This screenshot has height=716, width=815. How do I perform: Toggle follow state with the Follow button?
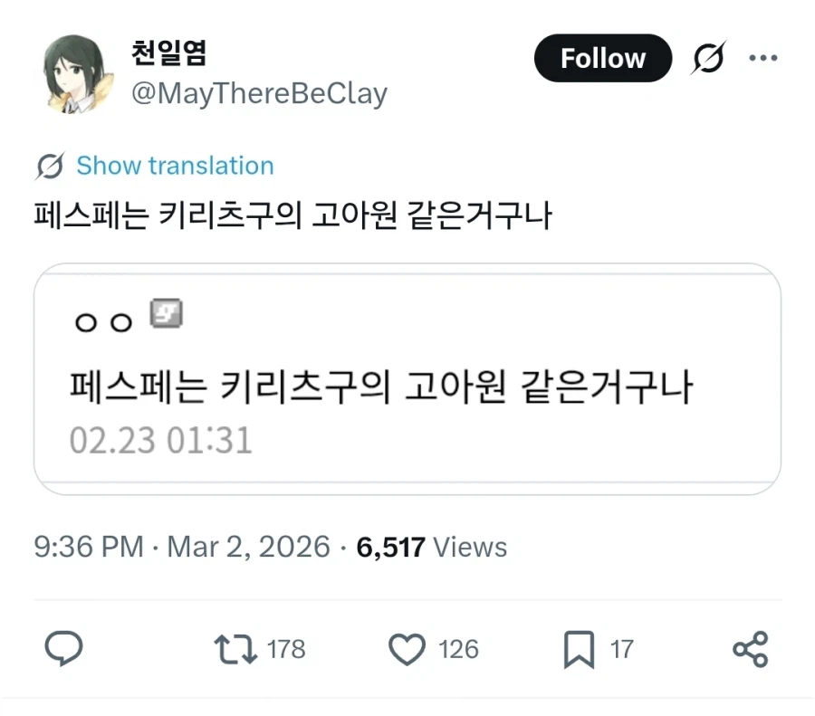point(602,57)
